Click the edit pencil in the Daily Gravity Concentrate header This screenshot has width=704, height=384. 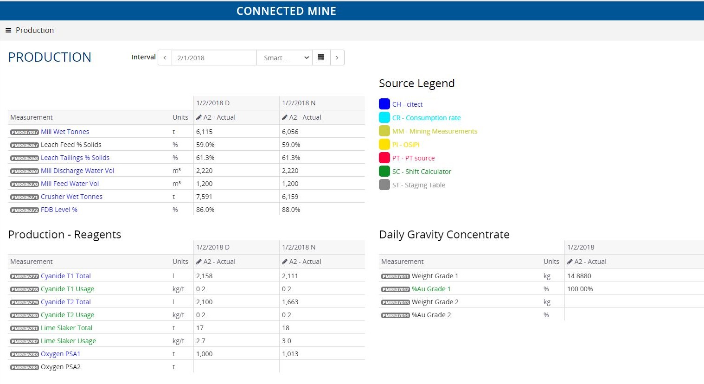(x=570, y=262)
